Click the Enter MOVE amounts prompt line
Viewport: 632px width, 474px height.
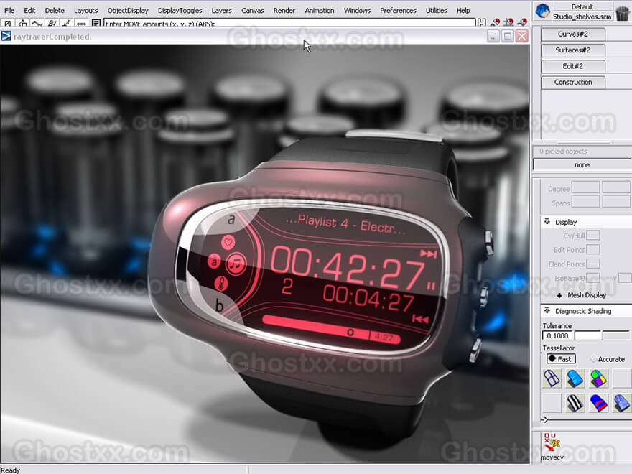(x=289, y=24)
